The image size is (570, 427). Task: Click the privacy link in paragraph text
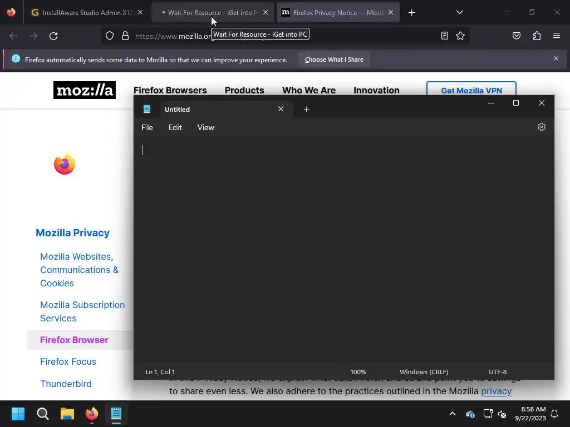(496, 391)
